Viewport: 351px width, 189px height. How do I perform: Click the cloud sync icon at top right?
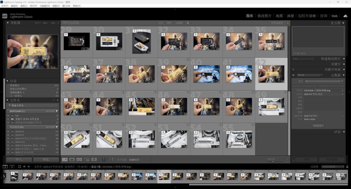point(345,16)
